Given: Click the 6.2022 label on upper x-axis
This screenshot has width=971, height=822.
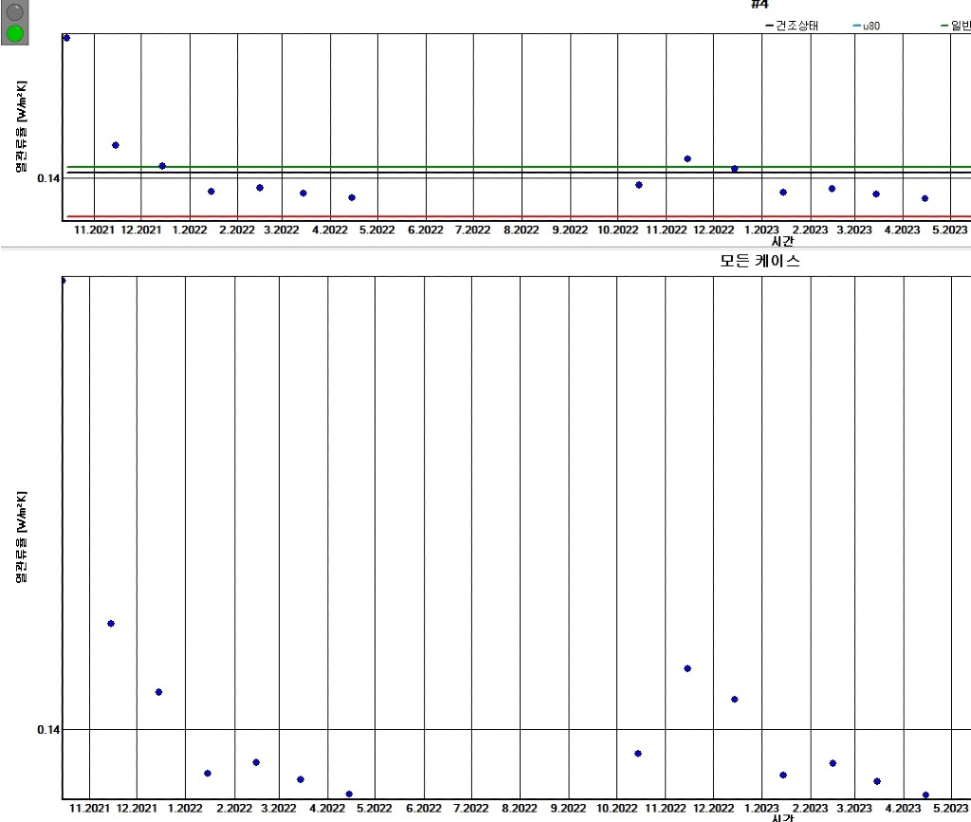Looking at the screenshot, I should point(425,230).
